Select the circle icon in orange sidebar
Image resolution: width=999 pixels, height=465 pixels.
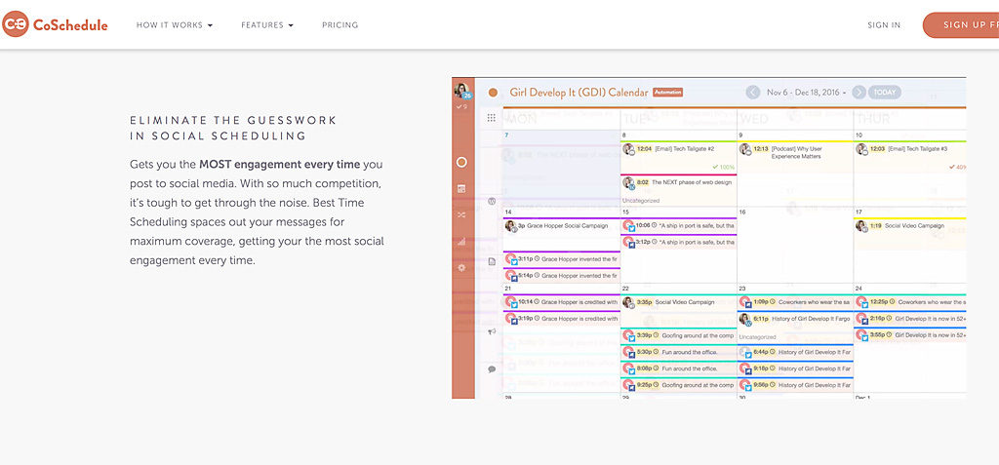461,163
